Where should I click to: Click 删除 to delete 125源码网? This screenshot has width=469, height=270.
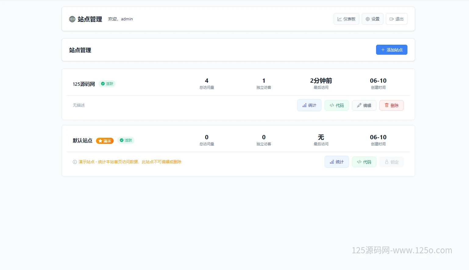coord(392,106)
